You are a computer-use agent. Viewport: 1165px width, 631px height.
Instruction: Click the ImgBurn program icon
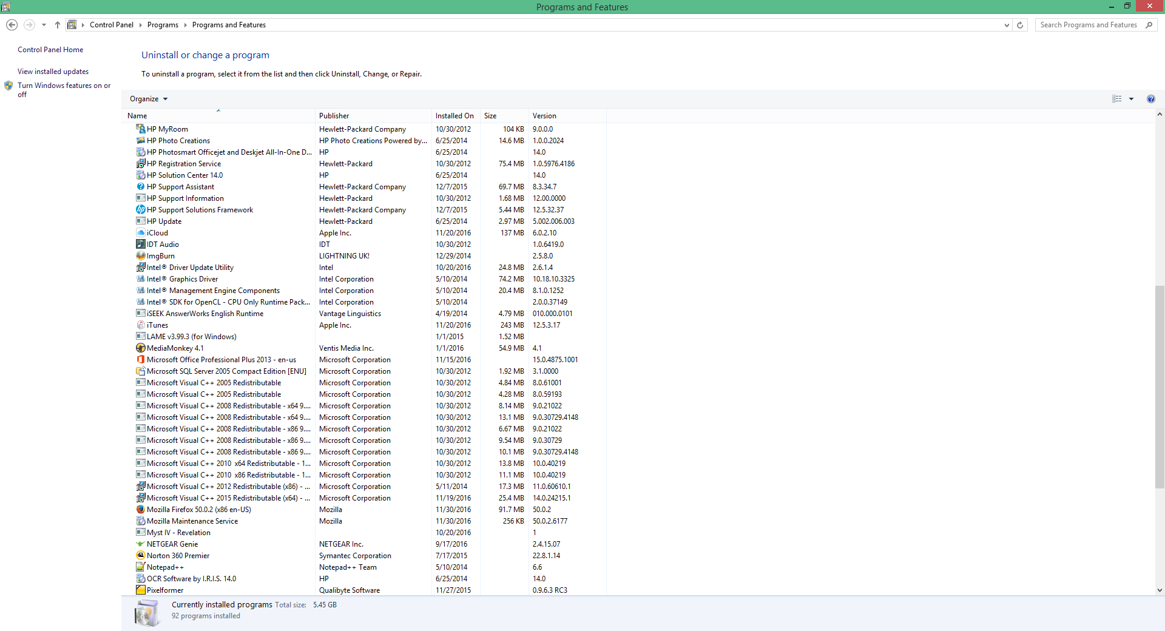coord(141,255)
